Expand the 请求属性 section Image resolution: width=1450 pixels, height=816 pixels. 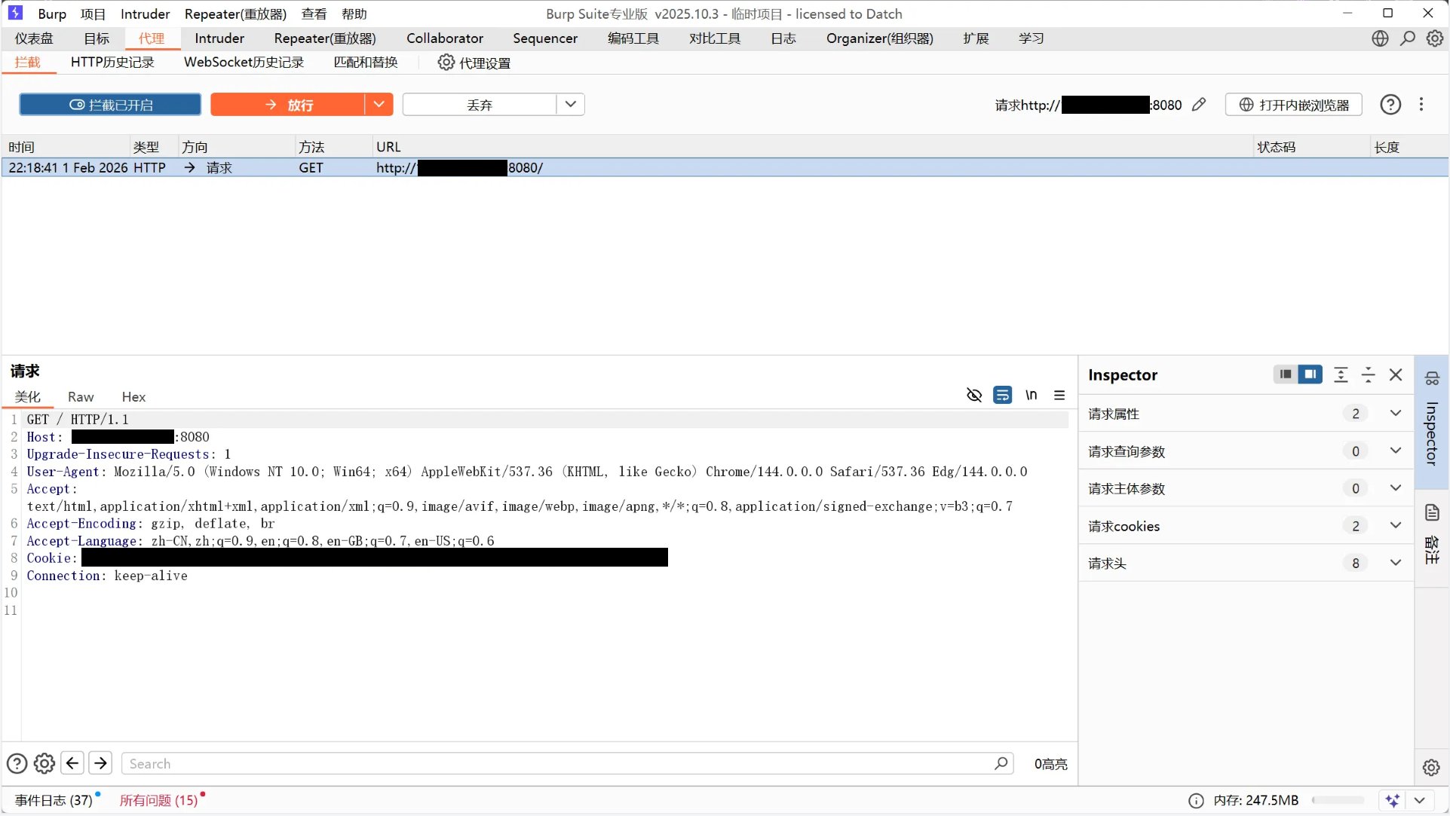point(1396,413)
